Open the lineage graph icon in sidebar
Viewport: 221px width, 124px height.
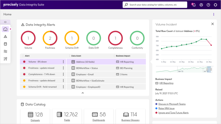click(5, 59)
